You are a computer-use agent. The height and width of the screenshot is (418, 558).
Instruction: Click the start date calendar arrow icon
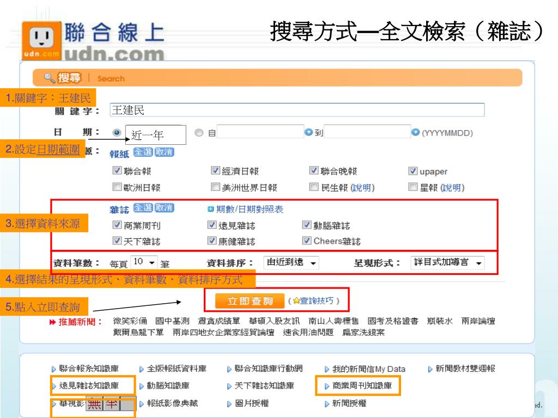(308, 132)
